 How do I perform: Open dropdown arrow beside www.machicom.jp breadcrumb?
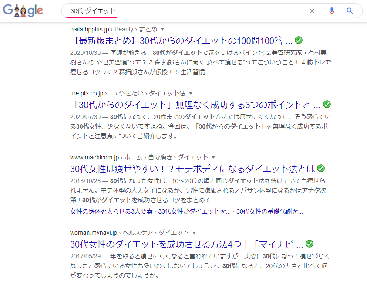point(213,157)
